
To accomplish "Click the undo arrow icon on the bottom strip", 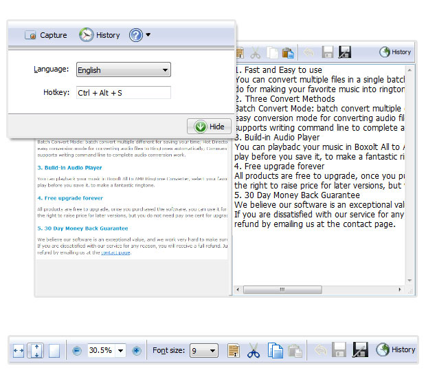I will 321,350.
